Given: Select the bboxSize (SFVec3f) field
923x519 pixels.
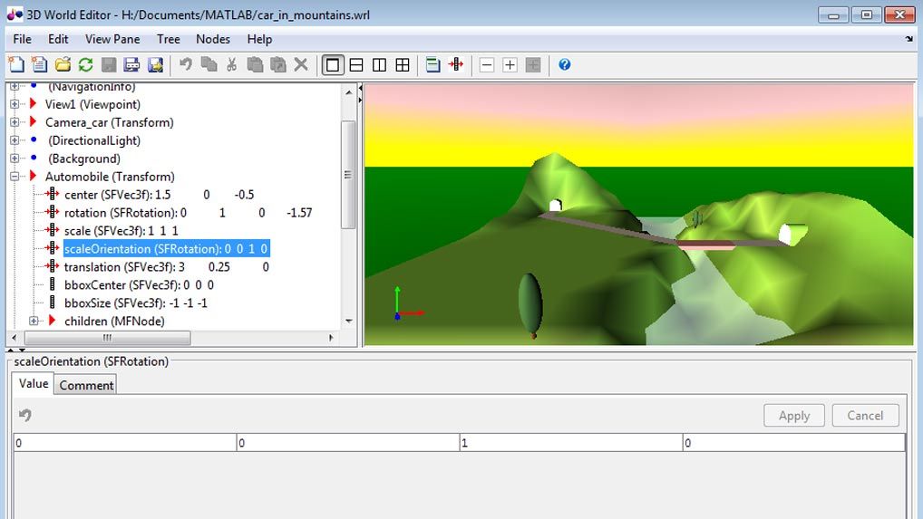Looking at the screenshot, I should click(136, 303).
